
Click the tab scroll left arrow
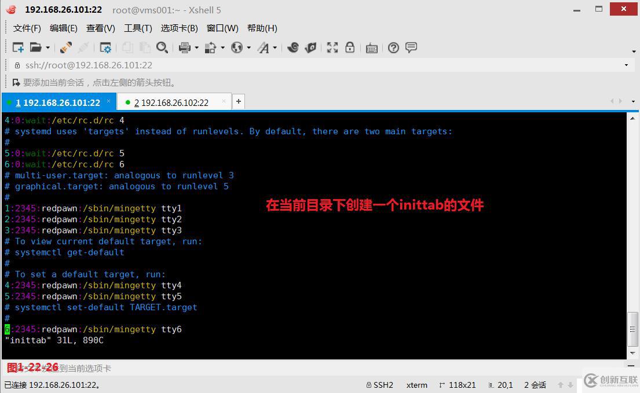click(612, 101)
